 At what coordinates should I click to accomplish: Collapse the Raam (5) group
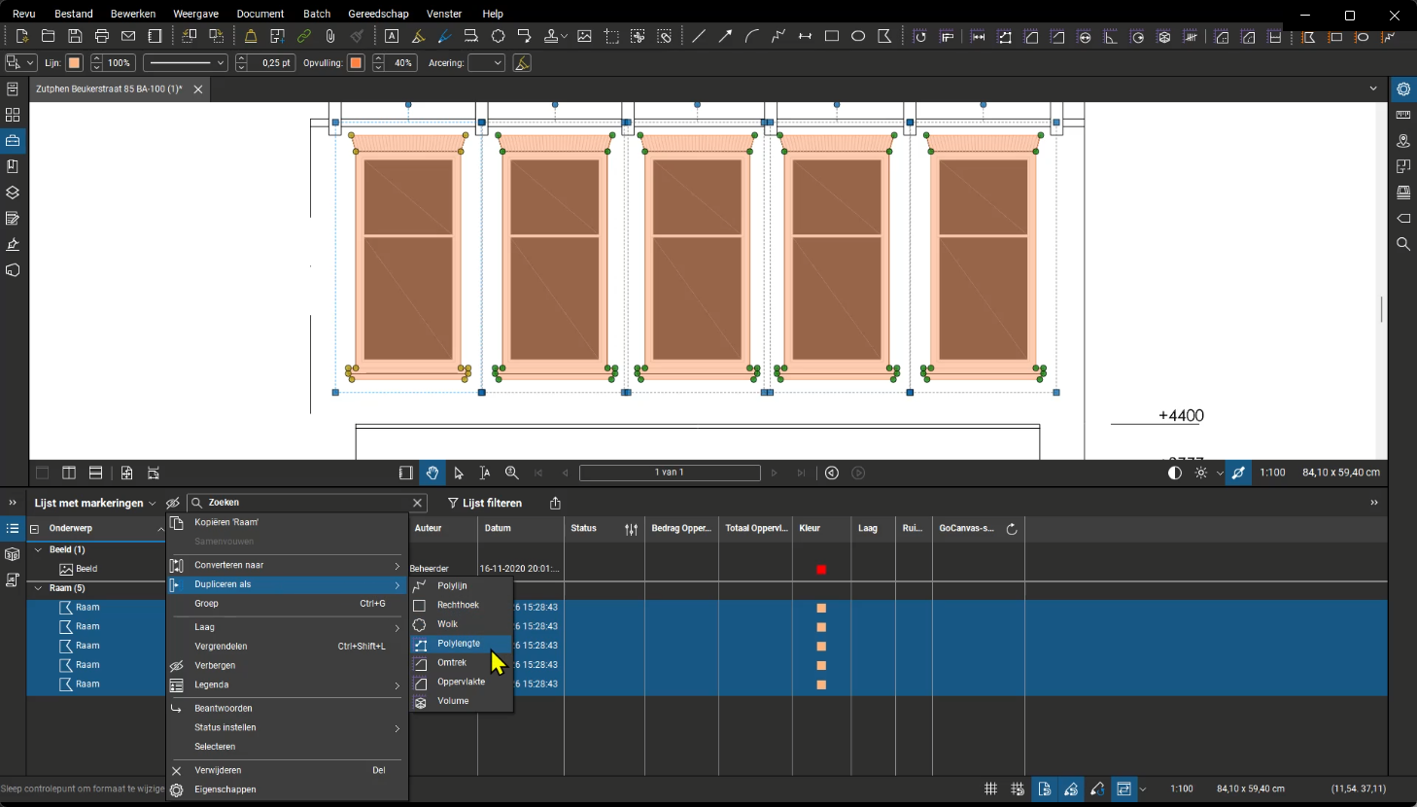pyautogui.click(x=39, y=588)
